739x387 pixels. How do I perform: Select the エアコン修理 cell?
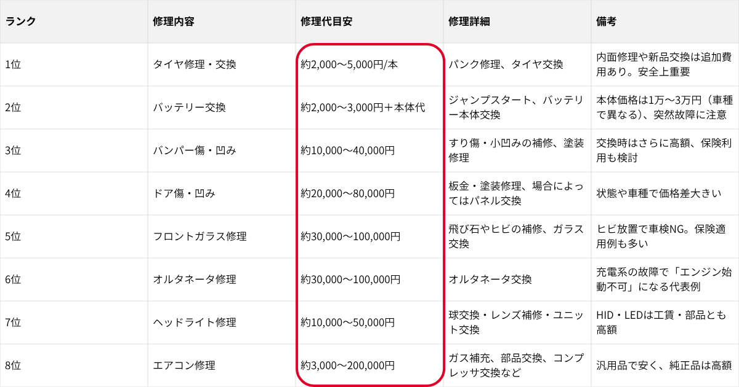(x=184, y=365)
